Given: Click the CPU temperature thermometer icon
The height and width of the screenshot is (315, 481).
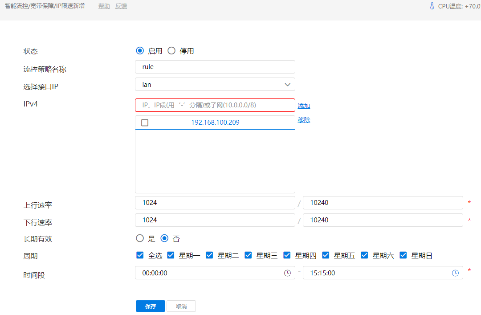Looking at the screenshot, I should (x=432, y=6).
